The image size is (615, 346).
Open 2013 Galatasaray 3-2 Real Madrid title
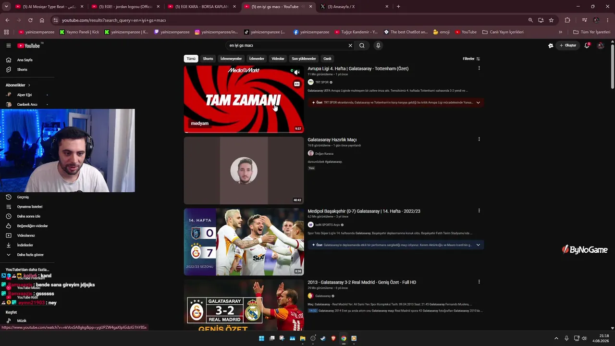tap(362, 283)
